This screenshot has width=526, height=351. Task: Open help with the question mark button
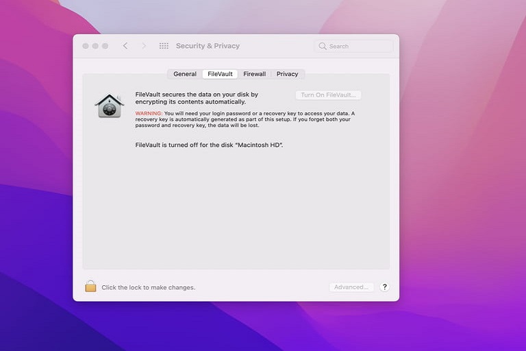(x=385, y=287)
